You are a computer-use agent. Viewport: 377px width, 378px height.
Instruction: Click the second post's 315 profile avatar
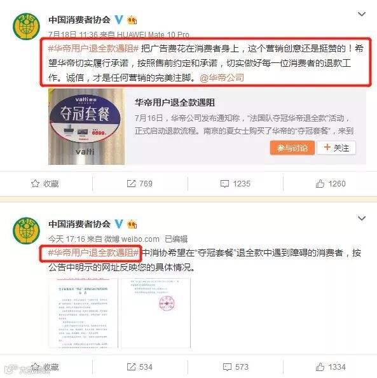pos(27,231)
